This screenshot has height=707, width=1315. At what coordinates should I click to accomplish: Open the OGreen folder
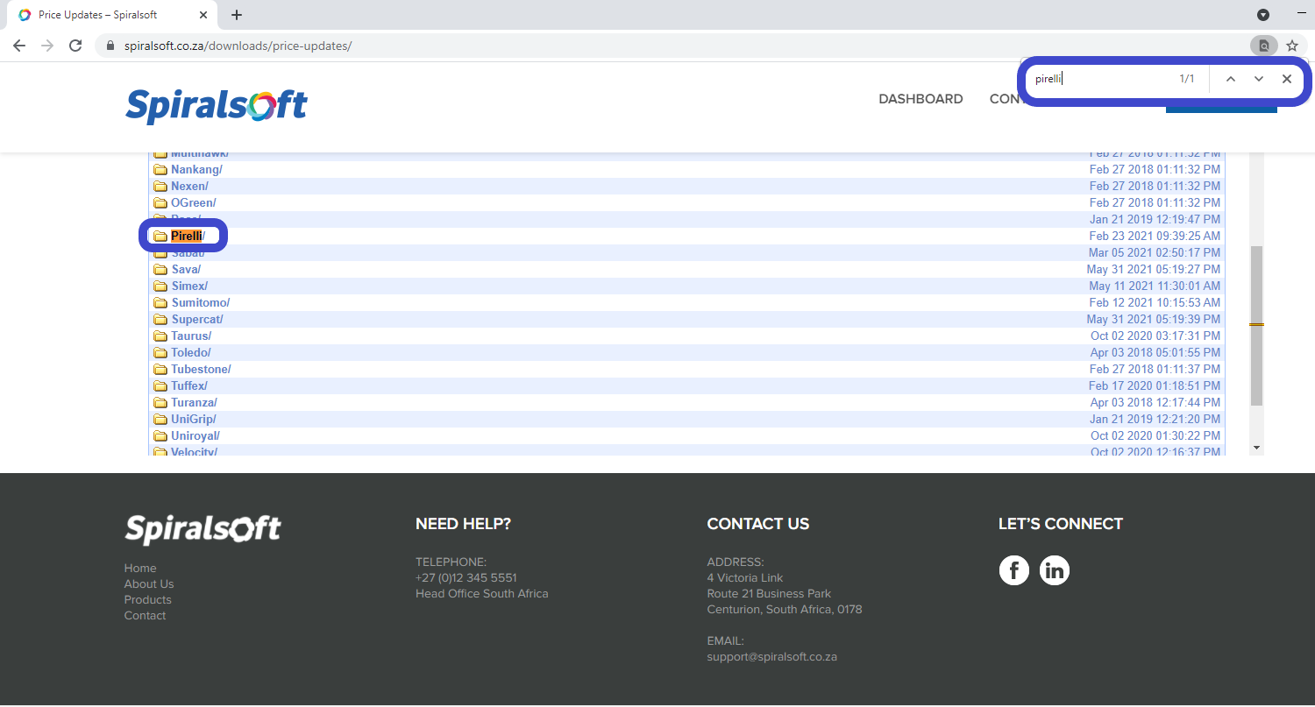[193, 202]
